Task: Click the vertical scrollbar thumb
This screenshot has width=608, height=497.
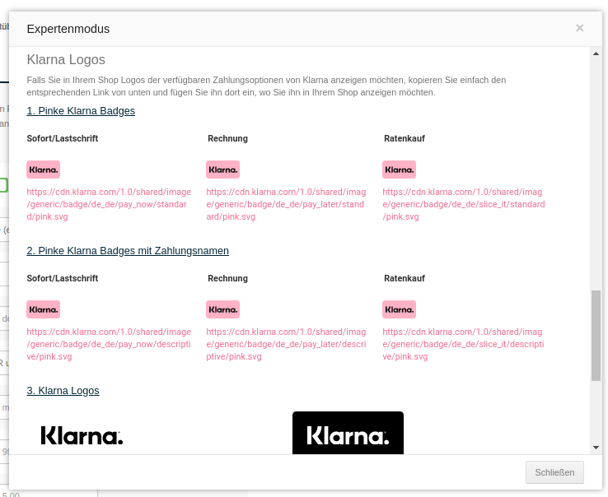Action: coord(596,335)
